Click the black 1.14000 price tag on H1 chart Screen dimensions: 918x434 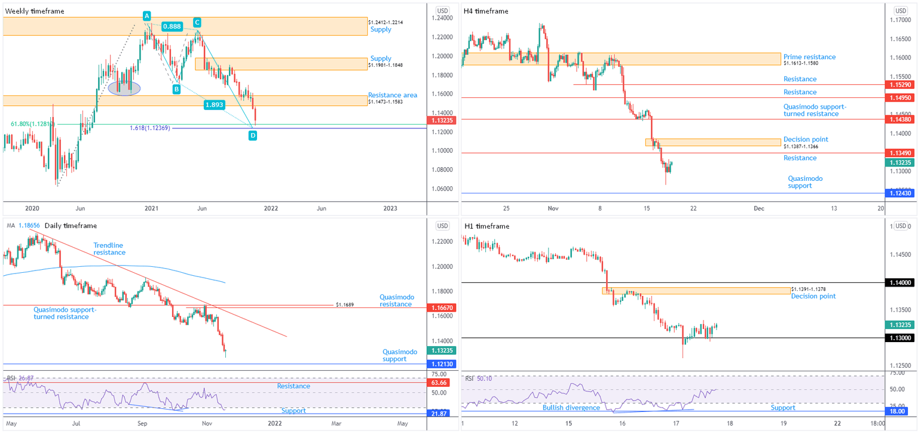point(899,282)
